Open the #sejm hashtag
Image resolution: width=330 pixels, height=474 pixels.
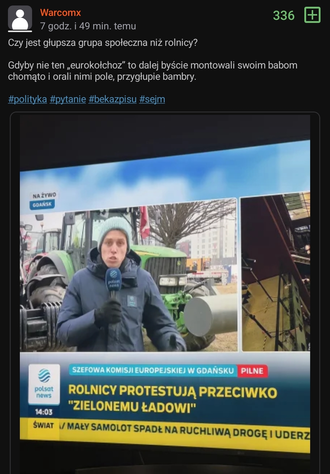coord(152,99)
